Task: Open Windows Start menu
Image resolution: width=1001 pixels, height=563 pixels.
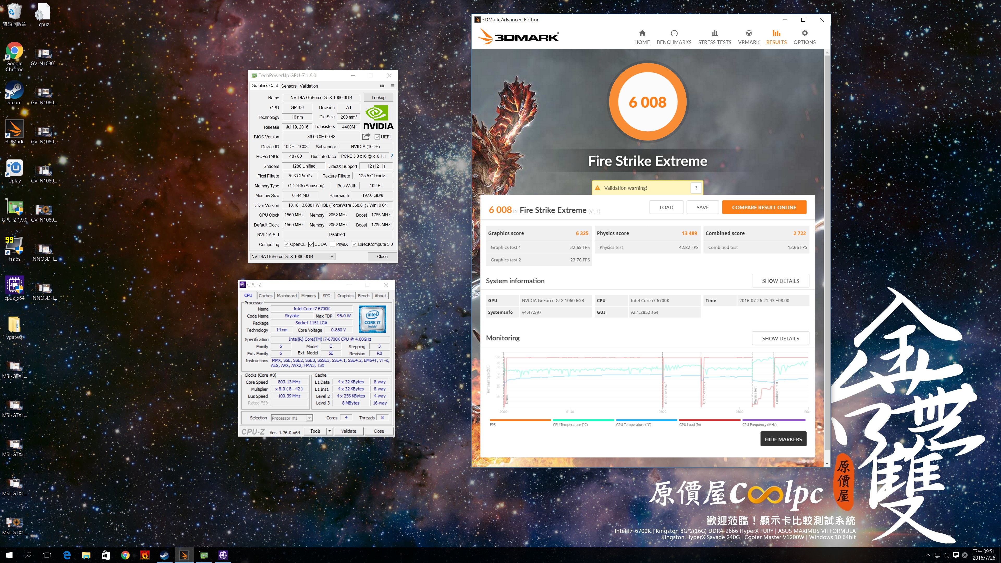Action: [9, 555]
